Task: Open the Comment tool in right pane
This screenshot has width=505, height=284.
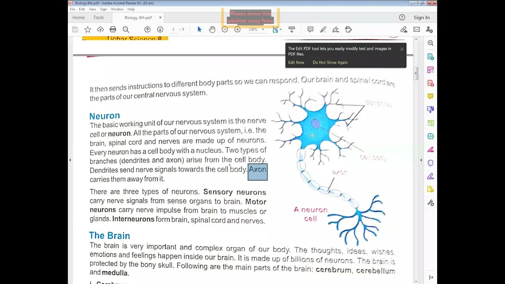Action: (x=430, y=97)
